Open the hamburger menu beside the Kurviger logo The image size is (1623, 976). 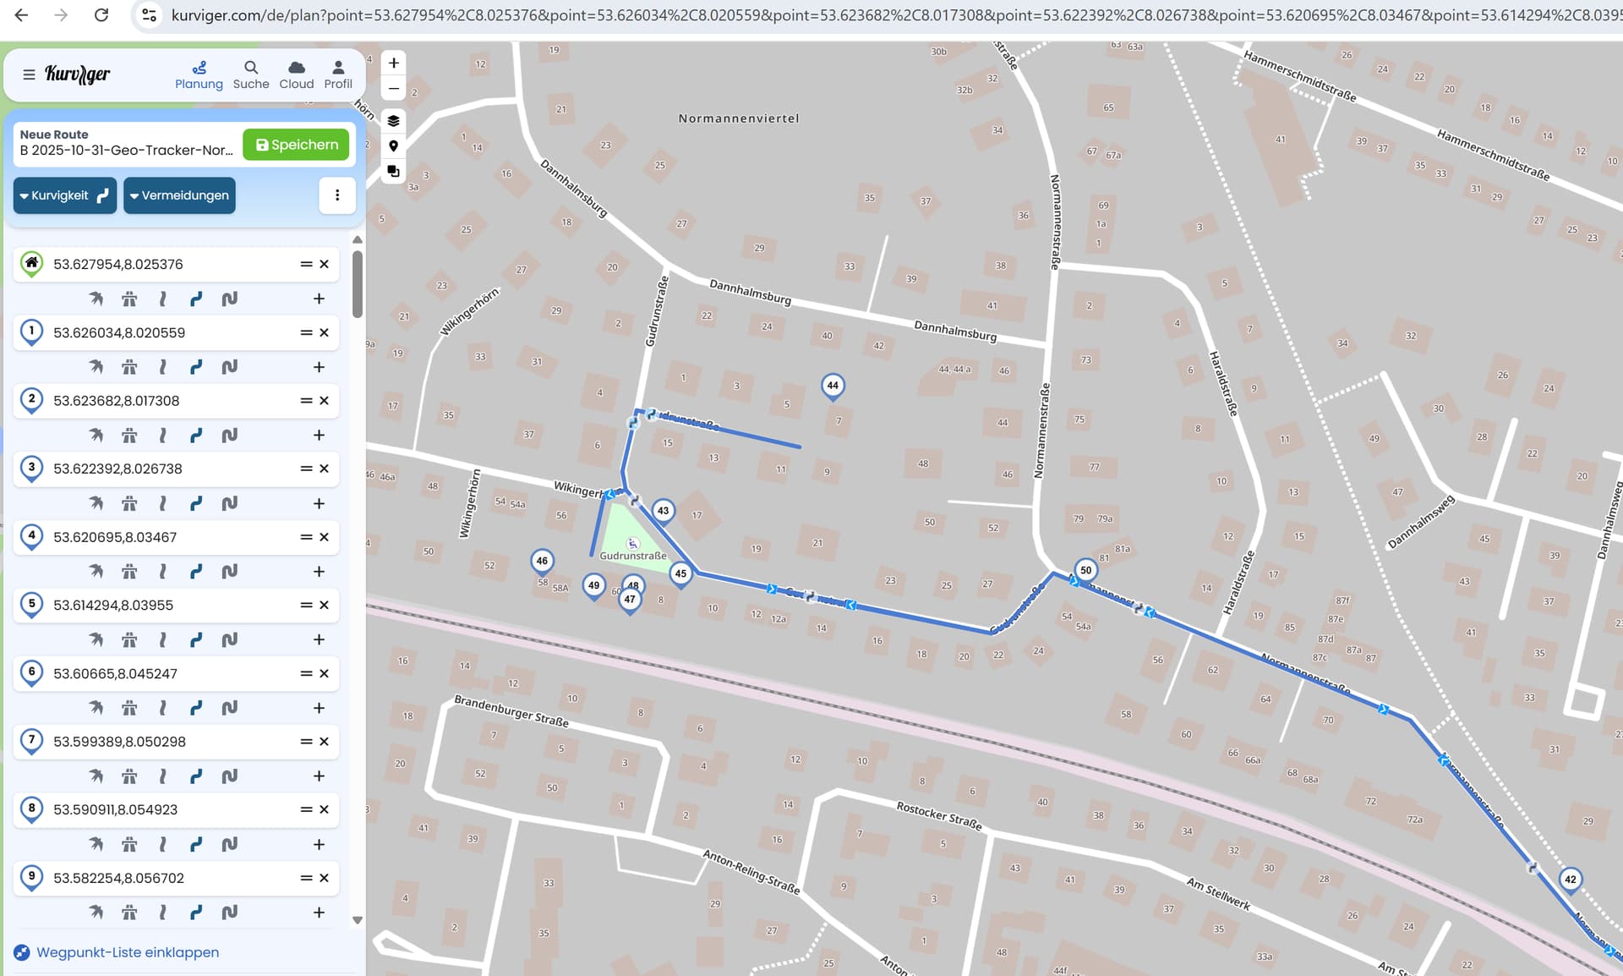[29, 74]
